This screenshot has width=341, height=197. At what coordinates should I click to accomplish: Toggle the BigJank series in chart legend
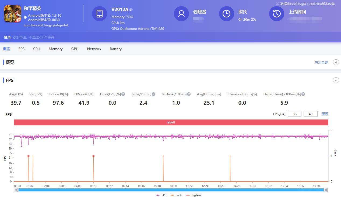(x=194, y=195)
